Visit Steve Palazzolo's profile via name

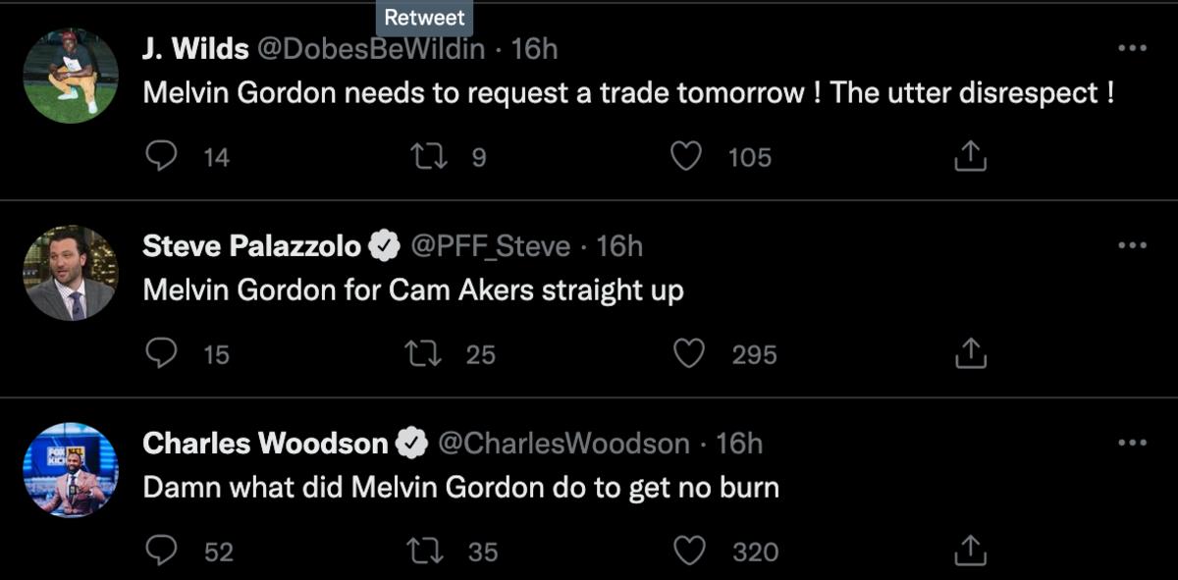pos(251,246)
